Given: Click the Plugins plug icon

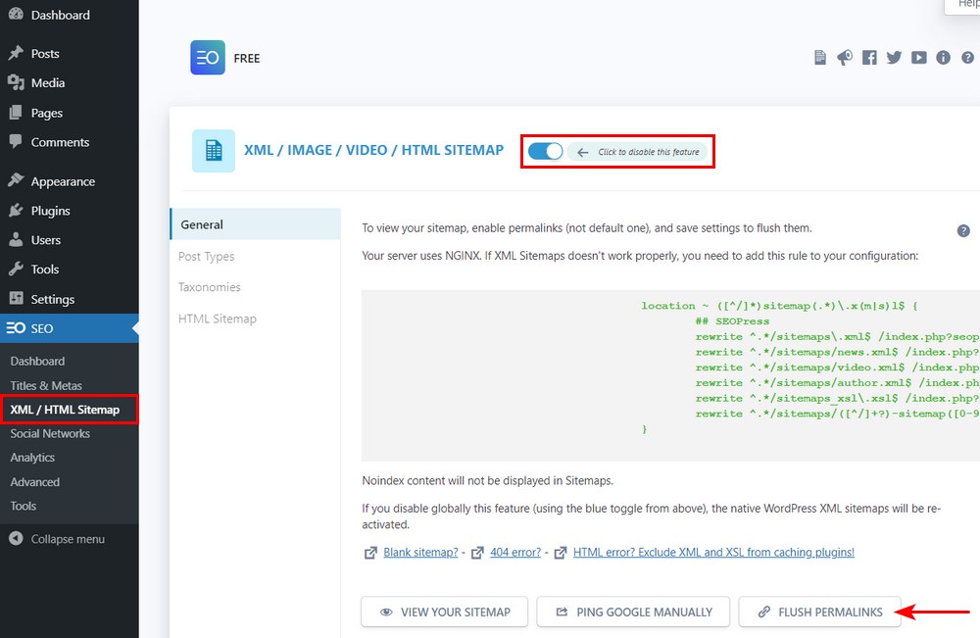Looking at the screenshot, I should tap(16, 211).
